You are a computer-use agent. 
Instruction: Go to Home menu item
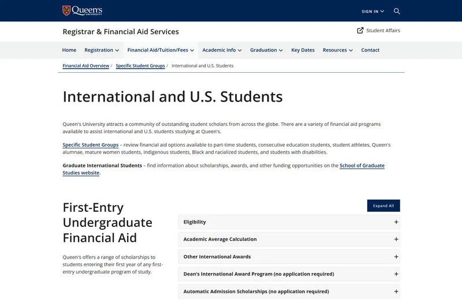click(x=69, y=50)
